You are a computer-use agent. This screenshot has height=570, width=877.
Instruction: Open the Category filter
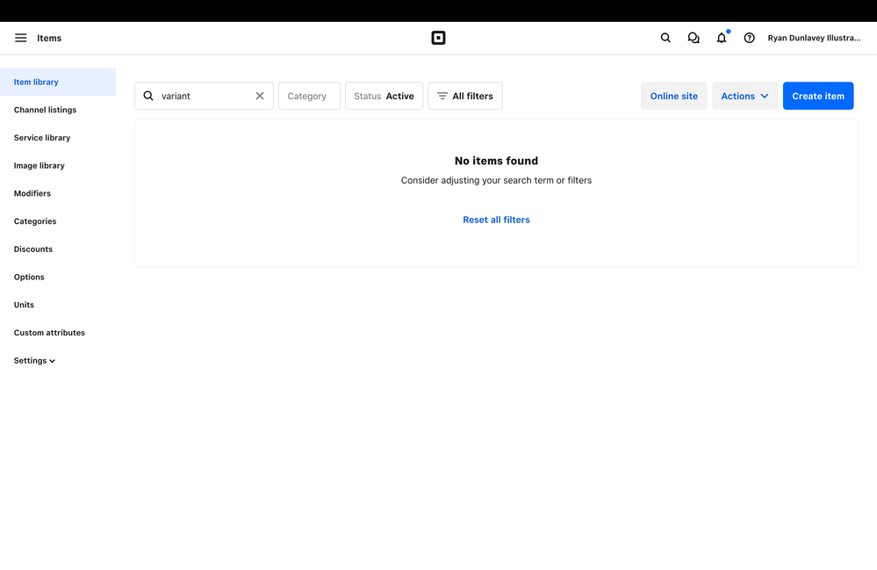point(309,96)
